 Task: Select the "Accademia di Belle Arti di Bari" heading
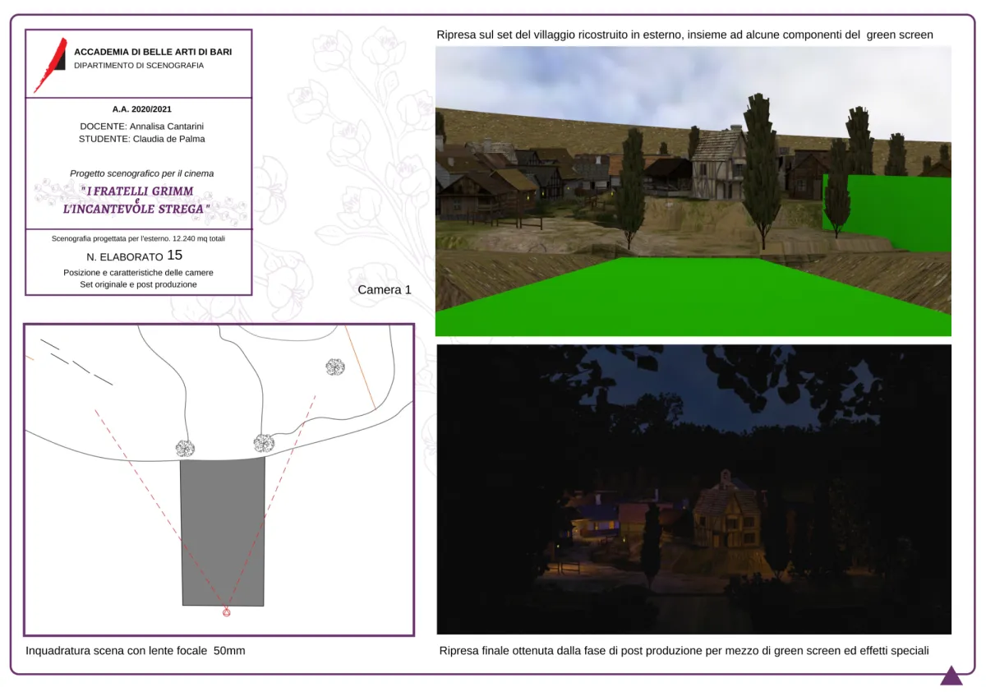pyautogui.click(x=153, y=52)
